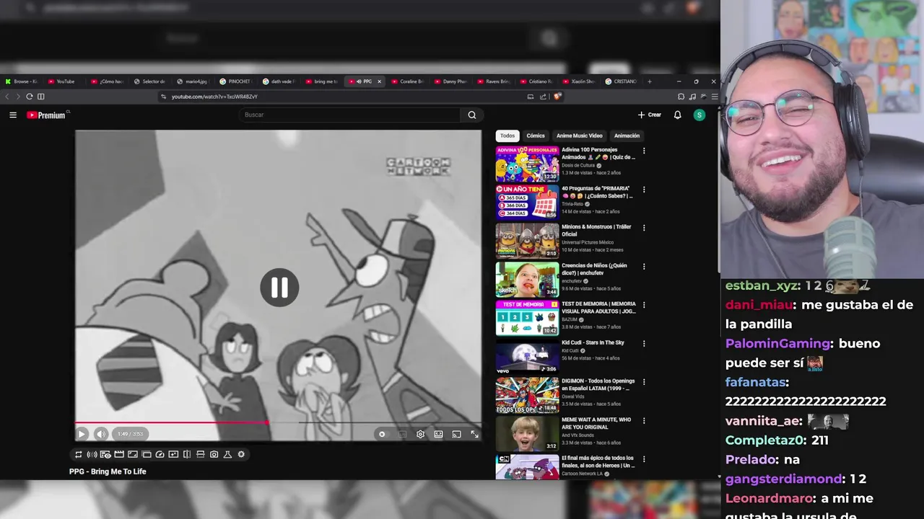Open a new browser tab
The image size is (924, 519).
(x=649, y=81)
